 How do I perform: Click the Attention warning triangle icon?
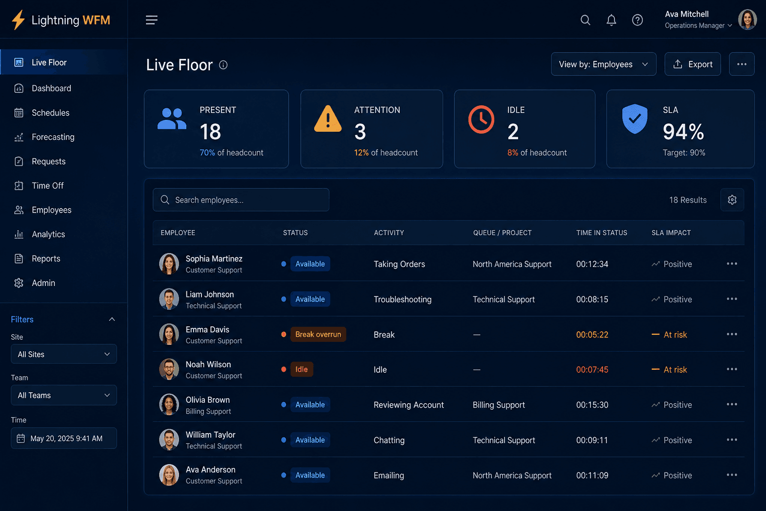328,119
